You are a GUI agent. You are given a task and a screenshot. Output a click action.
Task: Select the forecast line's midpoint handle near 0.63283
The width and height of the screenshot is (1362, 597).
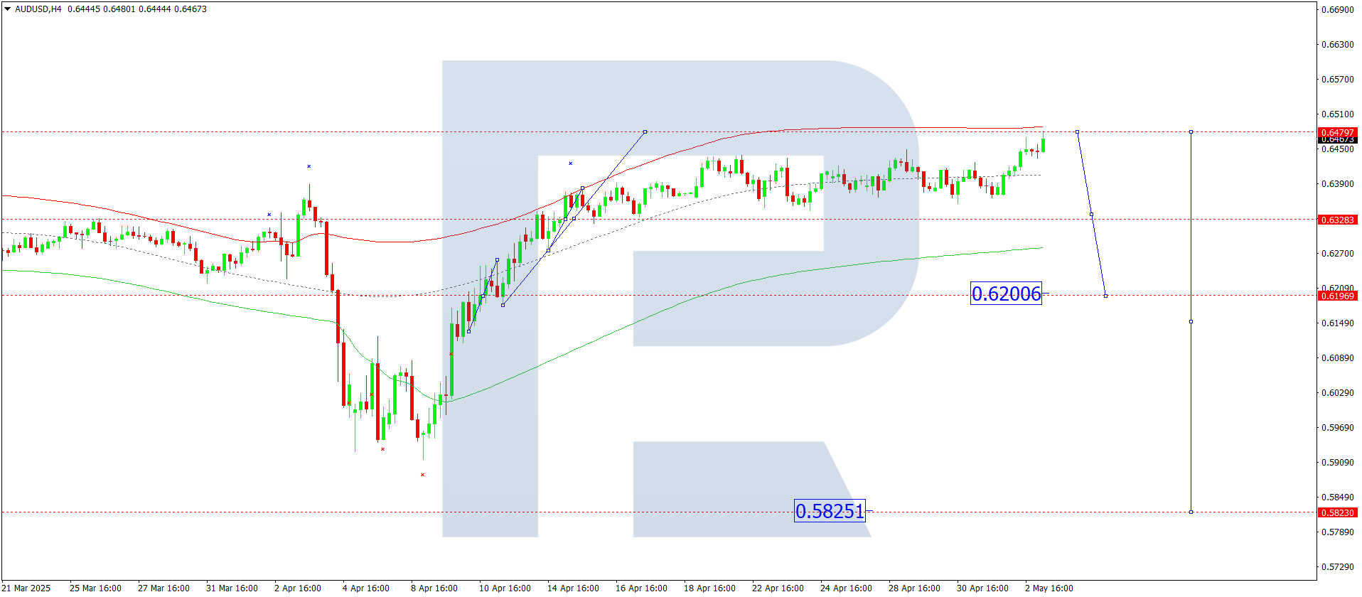(1091, 215)
